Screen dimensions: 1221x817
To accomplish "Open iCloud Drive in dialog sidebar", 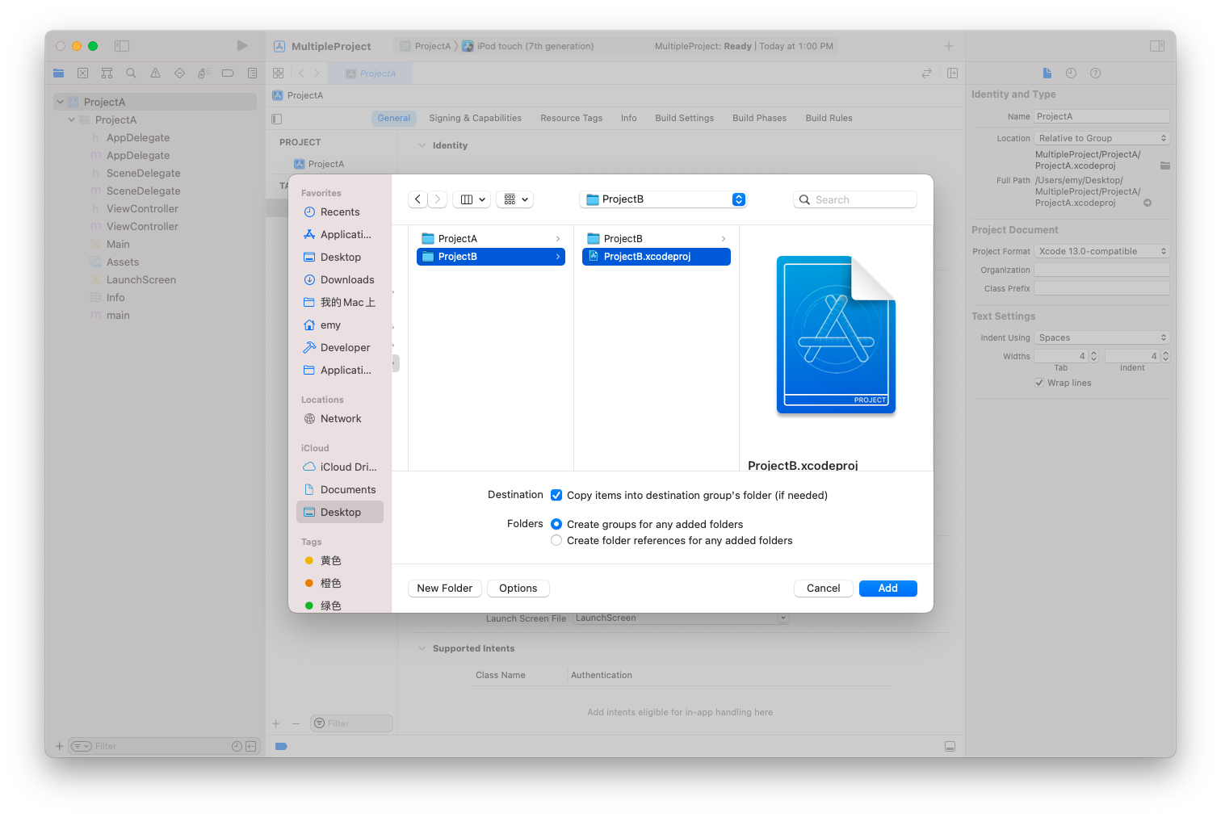I will click(x=339, y=467).
